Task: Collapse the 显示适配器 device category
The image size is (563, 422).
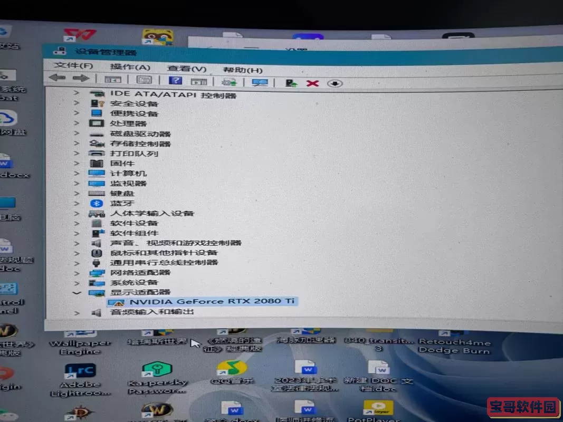Action: [x=77, y=292]
